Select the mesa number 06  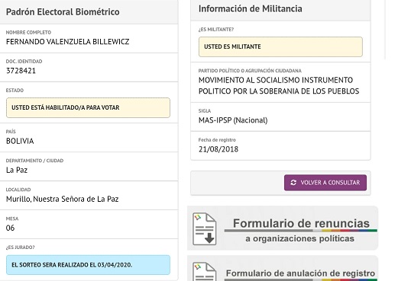(10, 228)
